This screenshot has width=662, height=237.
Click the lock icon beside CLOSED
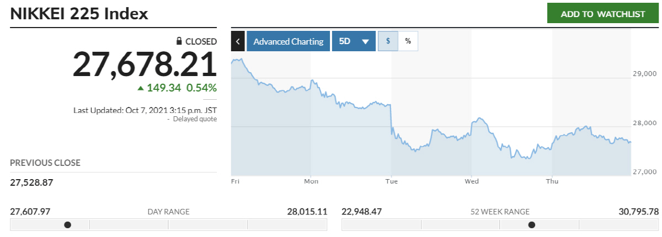[179, 41]
